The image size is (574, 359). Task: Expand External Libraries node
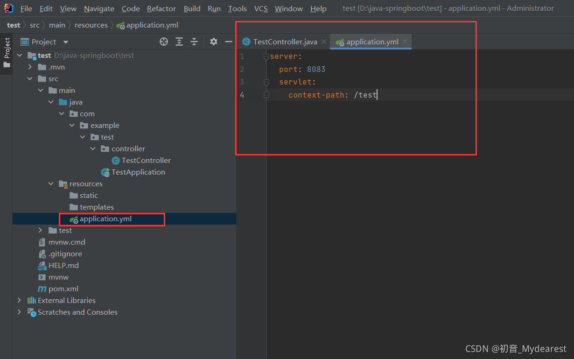tap(19, 301)
